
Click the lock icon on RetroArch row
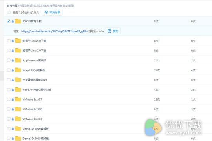pyautogui.click(x=13, y=90)
